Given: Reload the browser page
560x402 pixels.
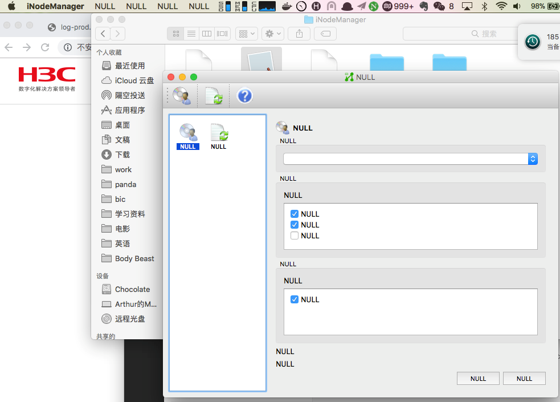Looking at the screenshot, I should [45, 47].
